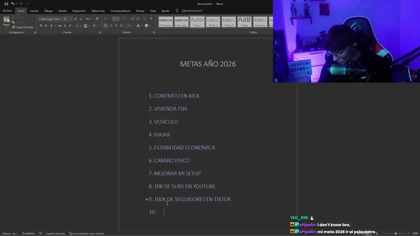This screenshot has height=236, width=420.
Task: Expand the Pegar paste options arrow
Action: click(x=6, y=28)
